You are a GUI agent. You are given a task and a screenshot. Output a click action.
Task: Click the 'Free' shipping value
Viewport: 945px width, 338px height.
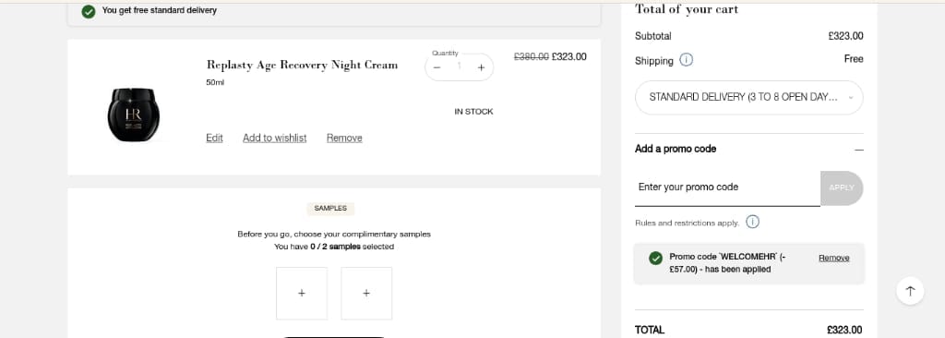(x=854, y=59)
